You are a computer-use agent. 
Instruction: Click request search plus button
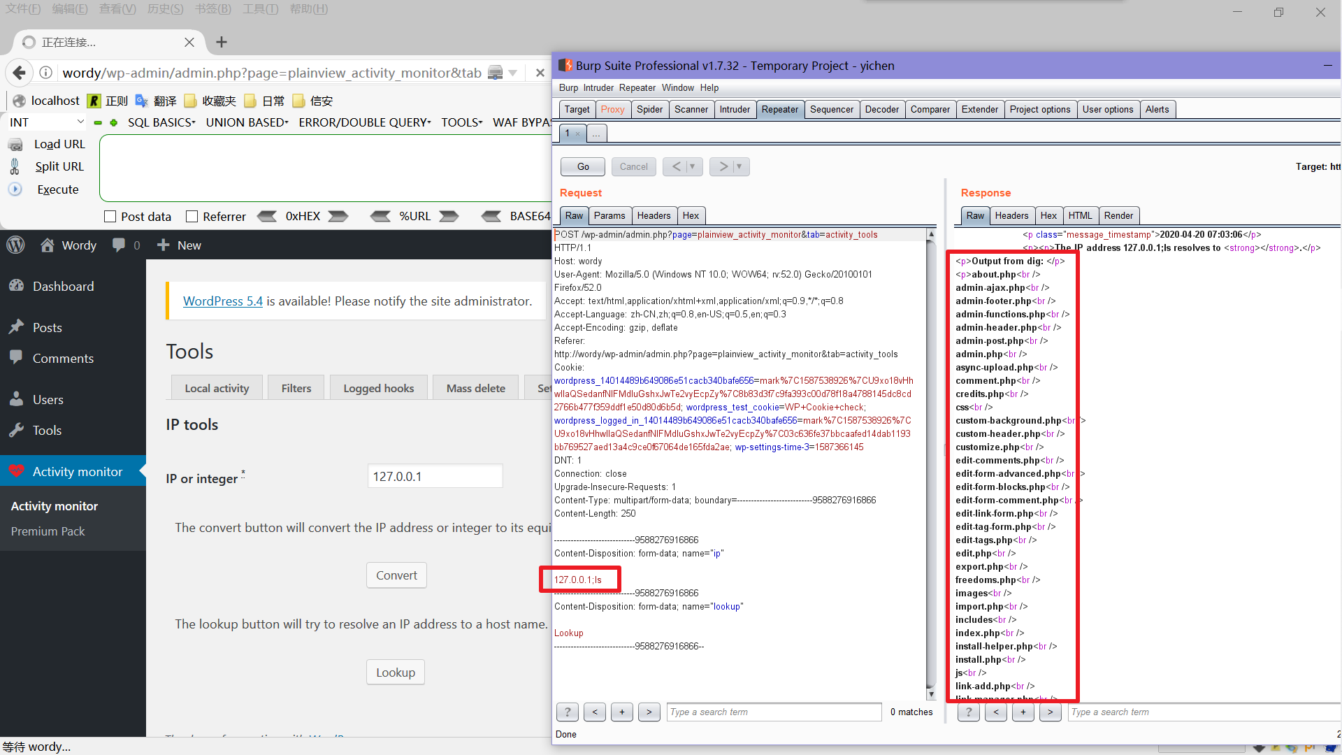click(x=622, y=712)
